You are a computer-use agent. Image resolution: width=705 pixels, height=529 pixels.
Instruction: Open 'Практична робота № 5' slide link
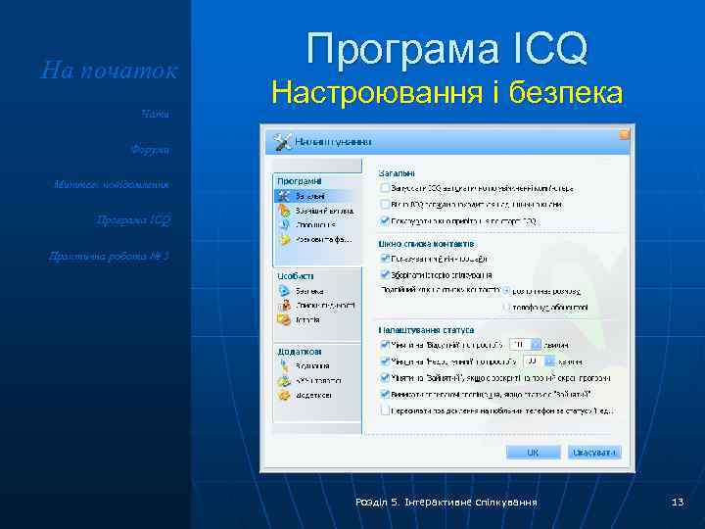point(109,256)
